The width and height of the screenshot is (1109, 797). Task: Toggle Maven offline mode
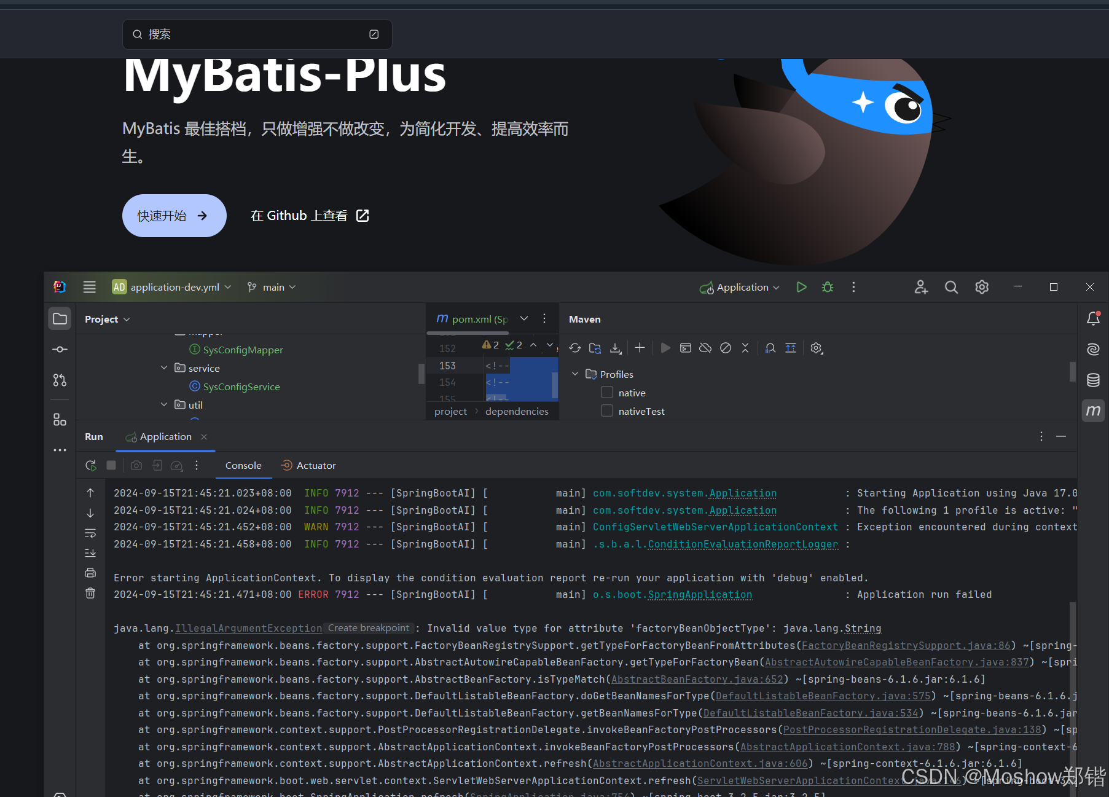(x=705, y=348)
